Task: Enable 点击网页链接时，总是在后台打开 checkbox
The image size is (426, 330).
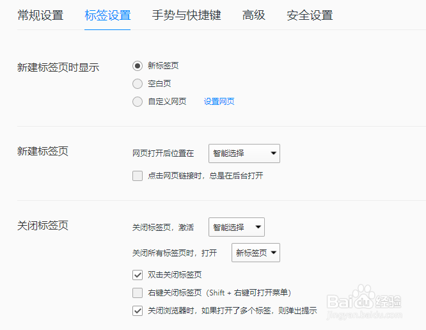Action: coord(138,176)
